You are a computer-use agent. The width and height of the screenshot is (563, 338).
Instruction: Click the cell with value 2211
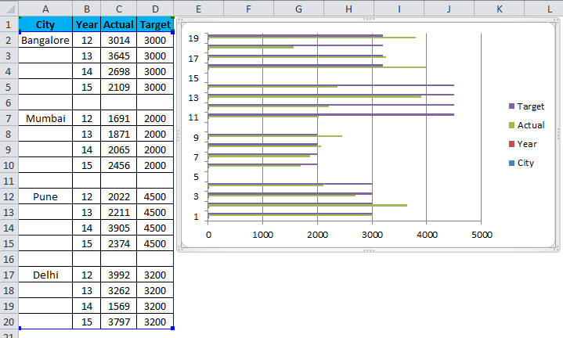click(x=119, y=212)
